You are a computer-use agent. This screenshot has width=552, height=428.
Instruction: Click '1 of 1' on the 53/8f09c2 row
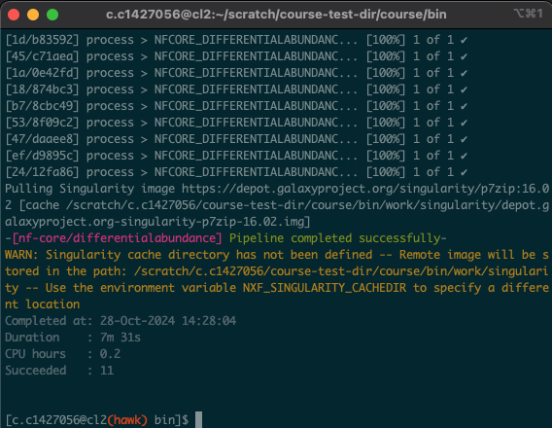point(433,123)
